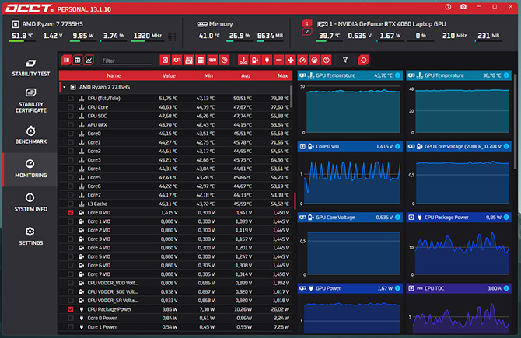521x338 pixels.
Task: Click the CPU VDDCR_SR Volta... row
Action: 176,301
